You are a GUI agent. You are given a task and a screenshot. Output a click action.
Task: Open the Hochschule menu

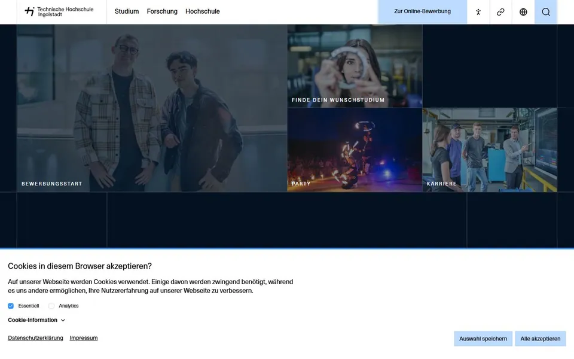[203, 11]
